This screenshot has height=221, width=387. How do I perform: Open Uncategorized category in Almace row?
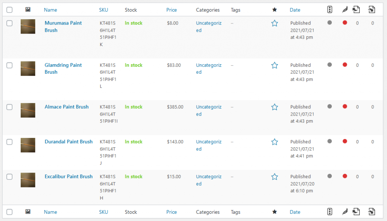click(x=209, y=110)
